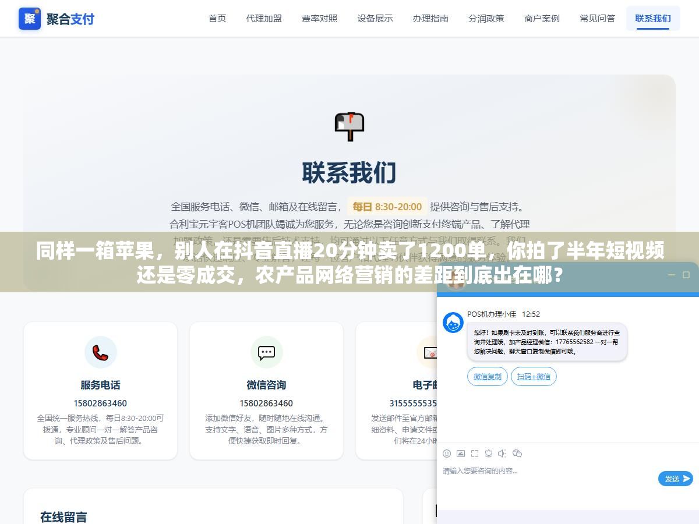Open the 常见问答 nav item
The width and height of the screenshot is (699, 524).
[x=598, y=18]
